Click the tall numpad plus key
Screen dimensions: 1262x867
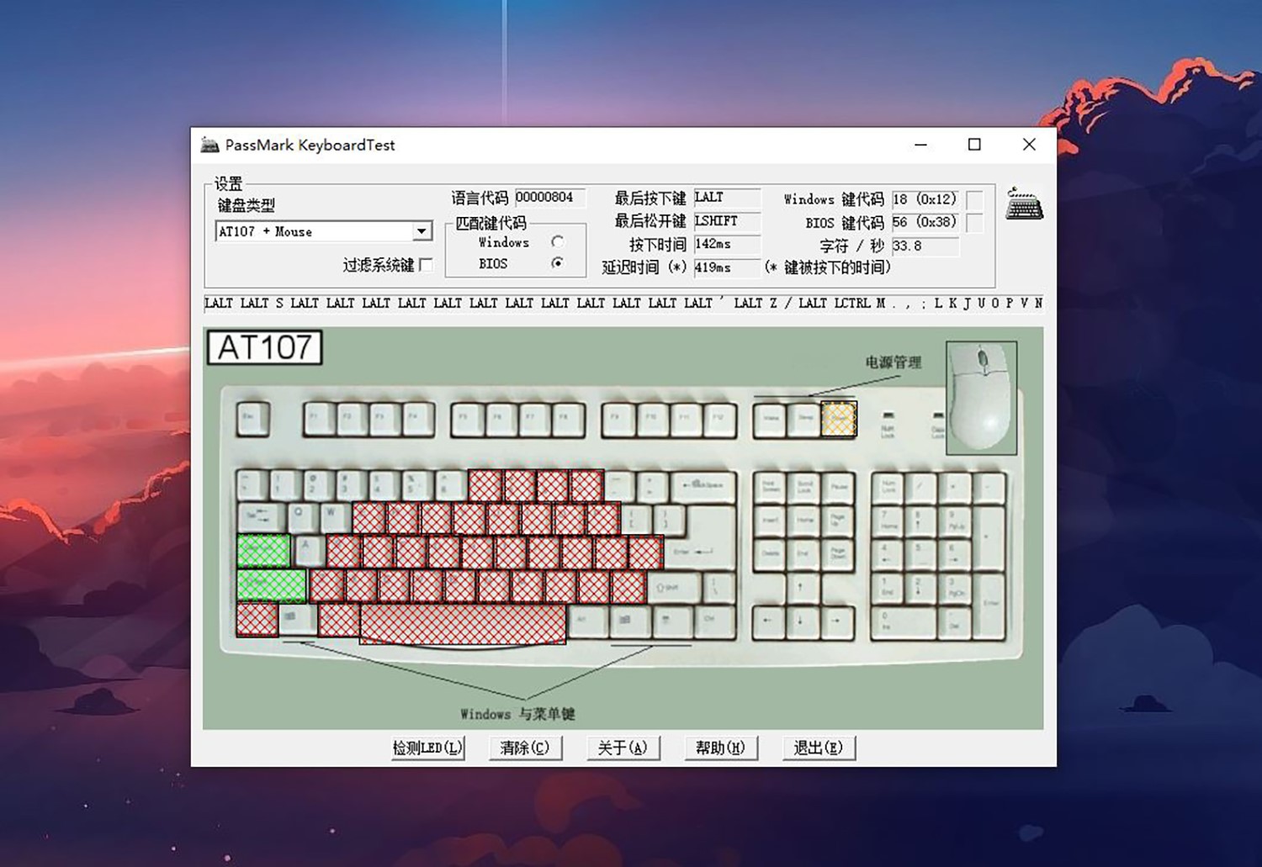pyautogui.click(x=989, y=537)
